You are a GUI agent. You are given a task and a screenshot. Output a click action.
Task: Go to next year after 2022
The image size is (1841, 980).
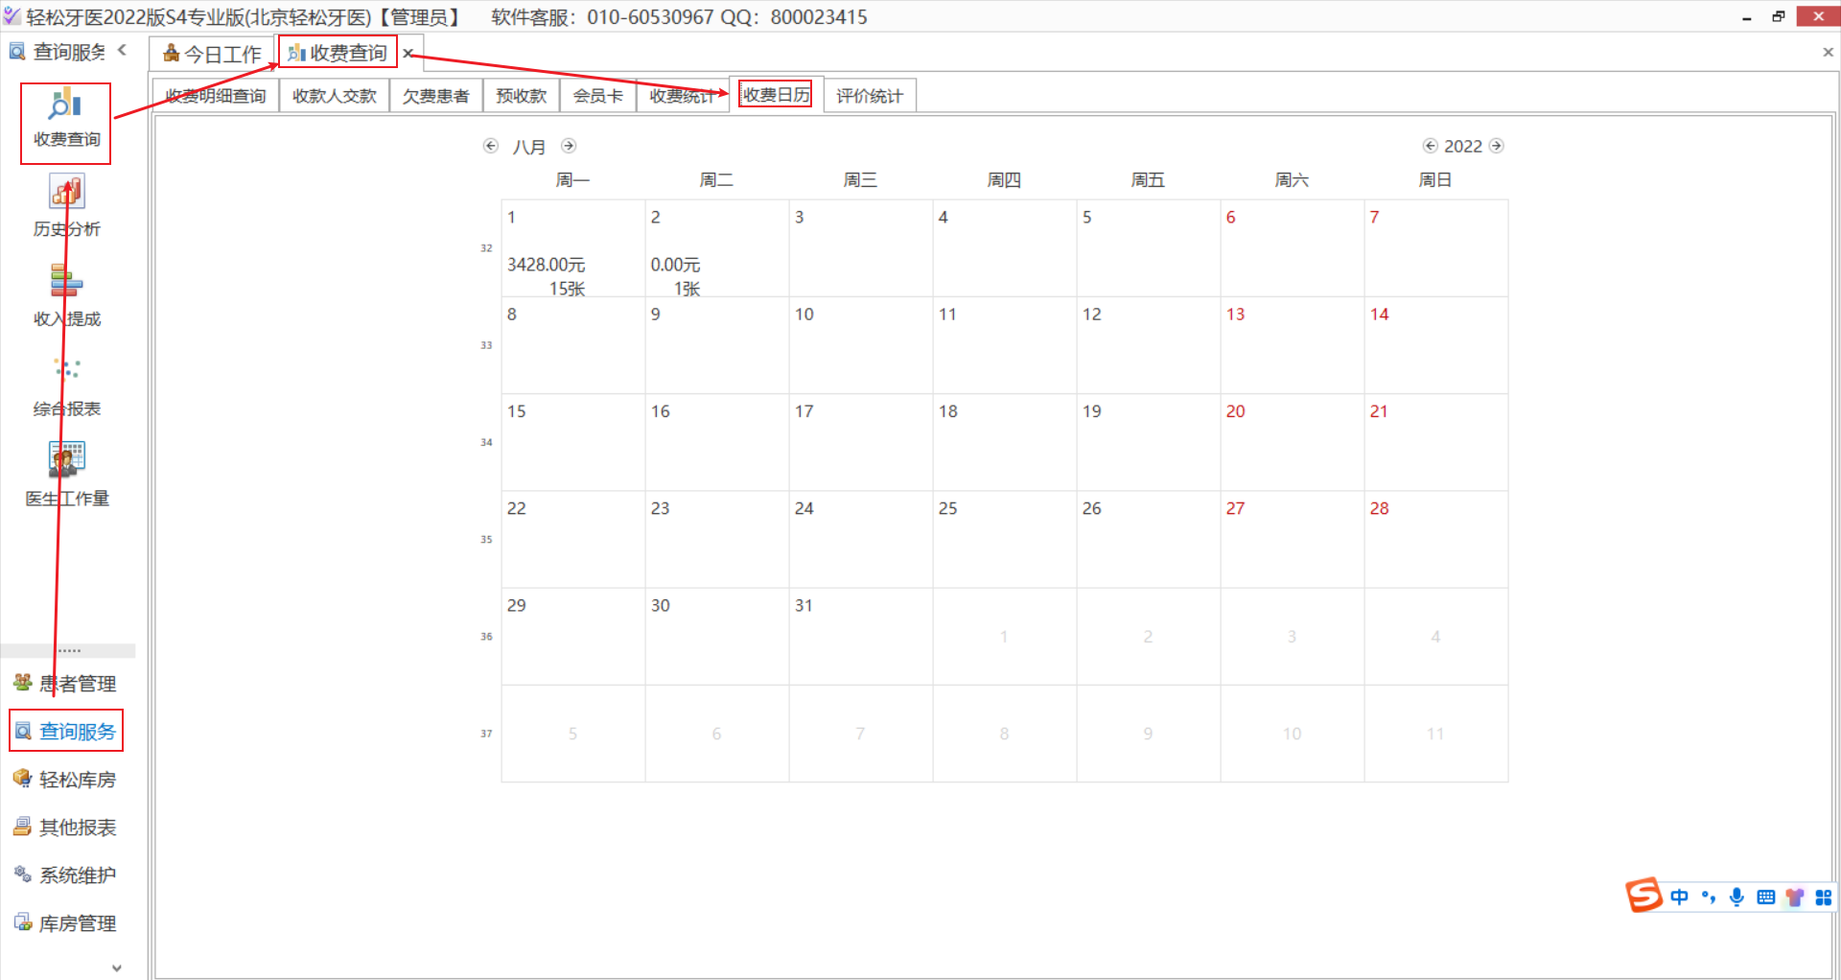[1497, 146]
